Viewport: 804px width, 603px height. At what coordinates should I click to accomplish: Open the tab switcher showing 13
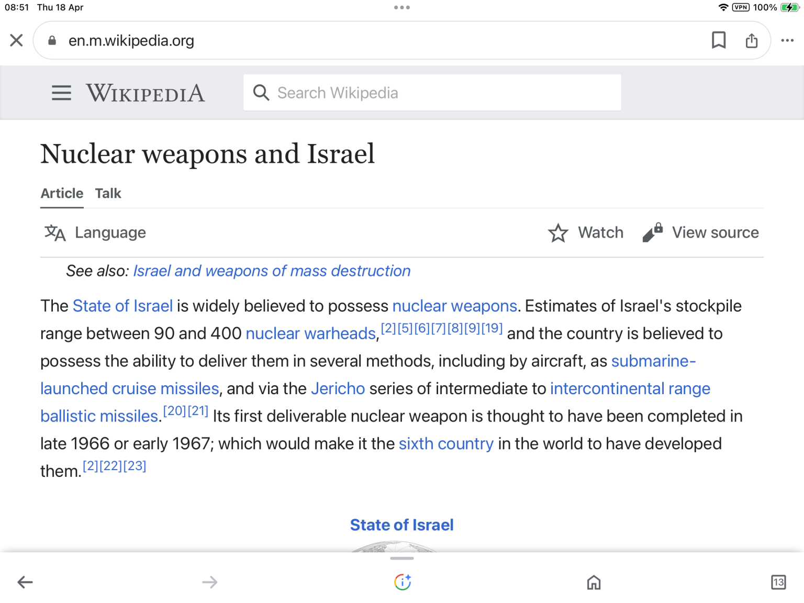[x=778, y=582]
